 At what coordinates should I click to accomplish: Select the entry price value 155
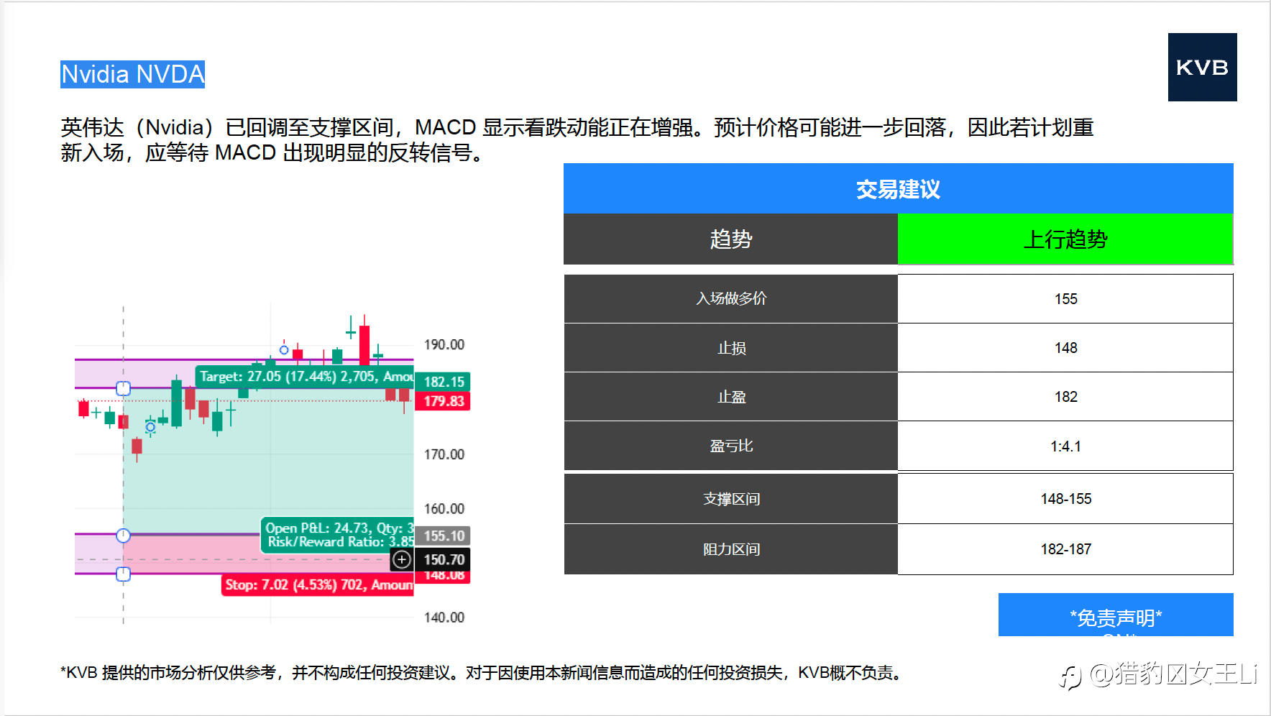[1065, 298]
